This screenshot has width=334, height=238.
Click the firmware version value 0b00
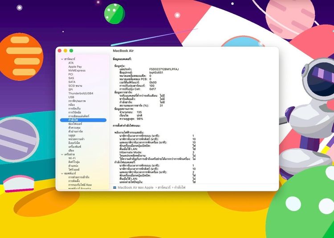(x=153, y=83)
